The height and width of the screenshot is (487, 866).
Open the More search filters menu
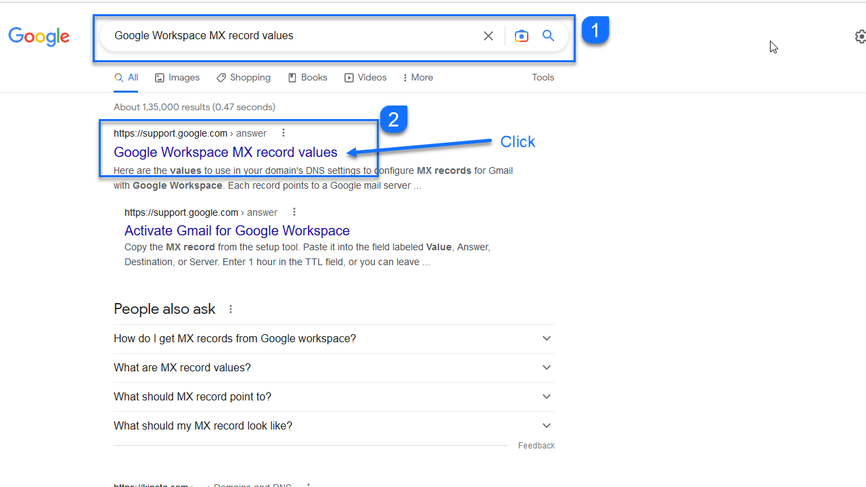pos(417,78)
